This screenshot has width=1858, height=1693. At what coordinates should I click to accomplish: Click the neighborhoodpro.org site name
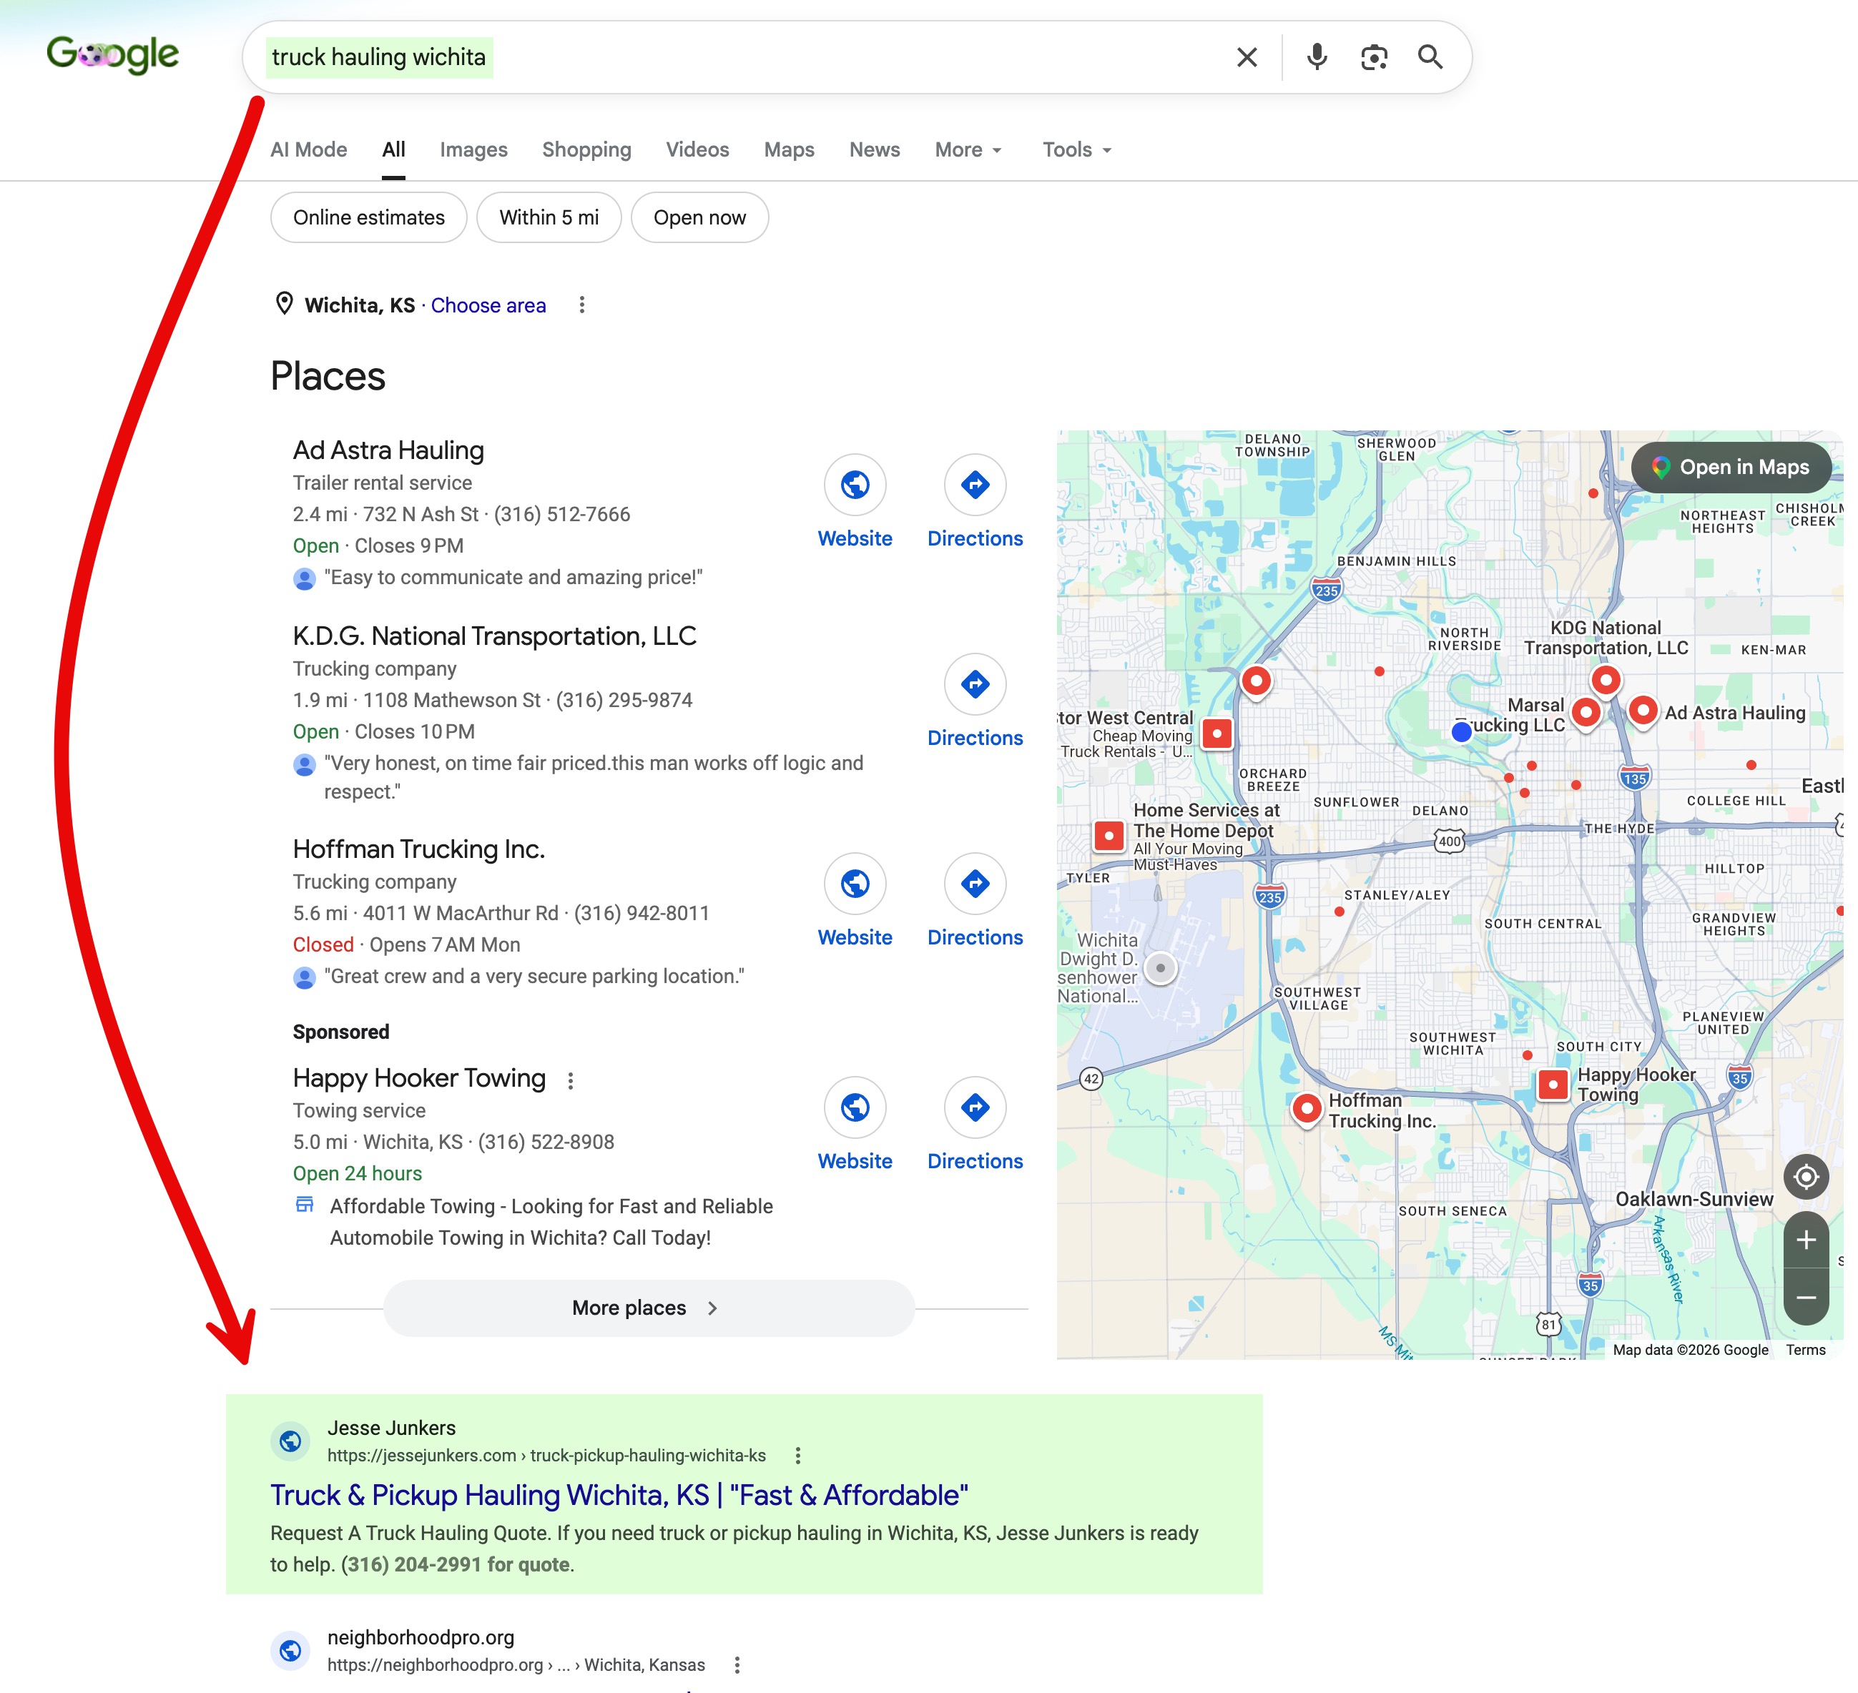click(x=421, y=1637)
